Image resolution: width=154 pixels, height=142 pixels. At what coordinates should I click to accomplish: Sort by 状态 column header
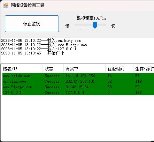[53, 69]
